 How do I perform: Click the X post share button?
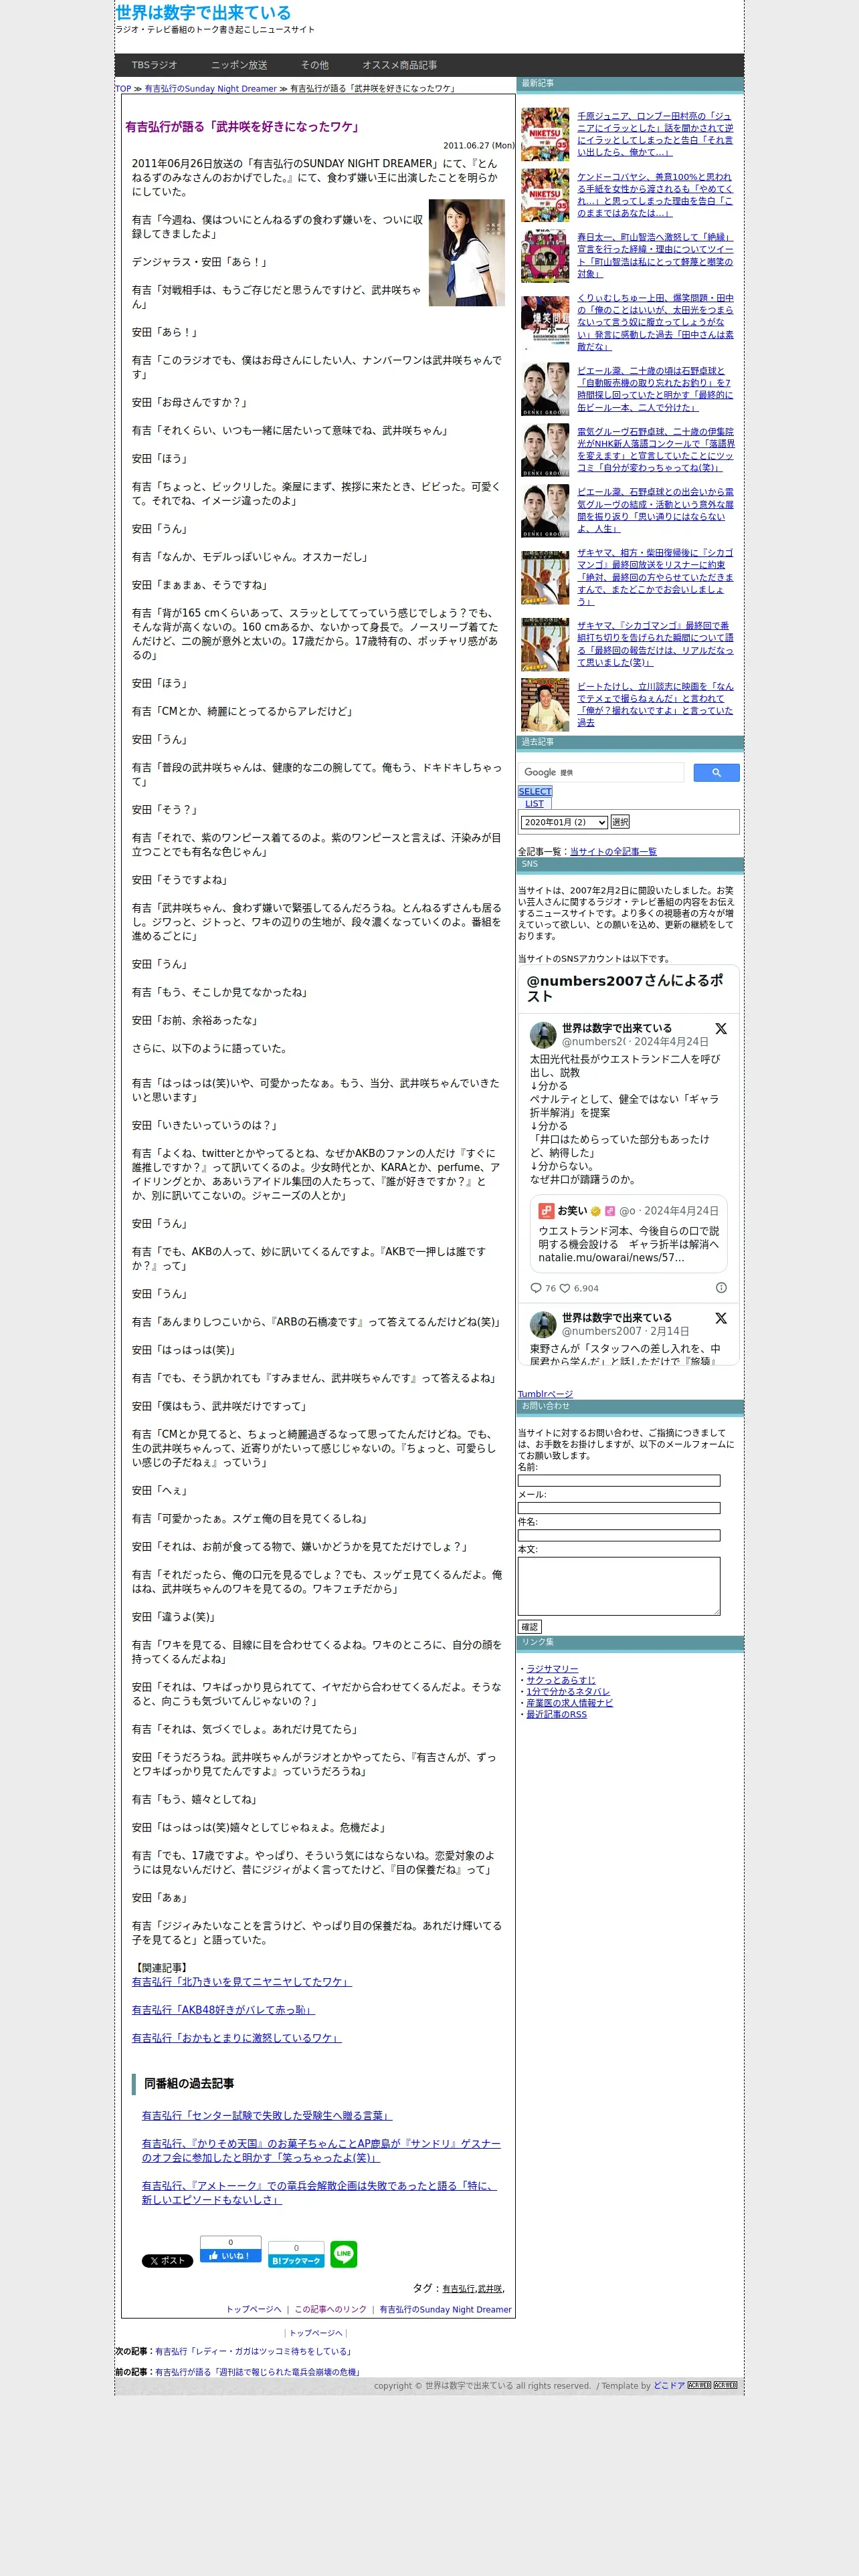(x=167, y=2260)
